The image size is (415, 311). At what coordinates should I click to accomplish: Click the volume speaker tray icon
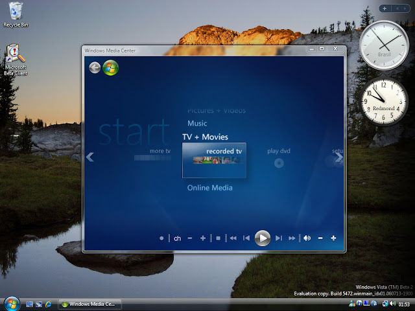point(393,304)
